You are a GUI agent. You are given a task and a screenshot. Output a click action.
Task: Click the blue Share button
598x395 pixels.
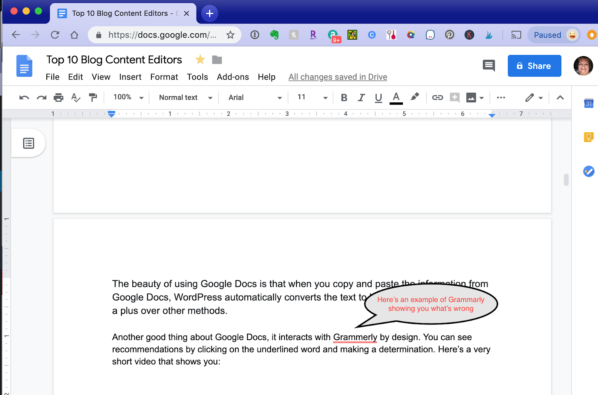pos(534,66)
